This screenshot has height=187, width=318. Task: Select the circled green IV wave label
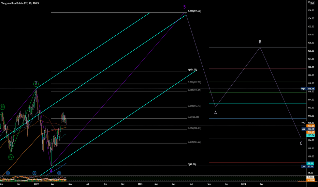click(x=11, y=157)
